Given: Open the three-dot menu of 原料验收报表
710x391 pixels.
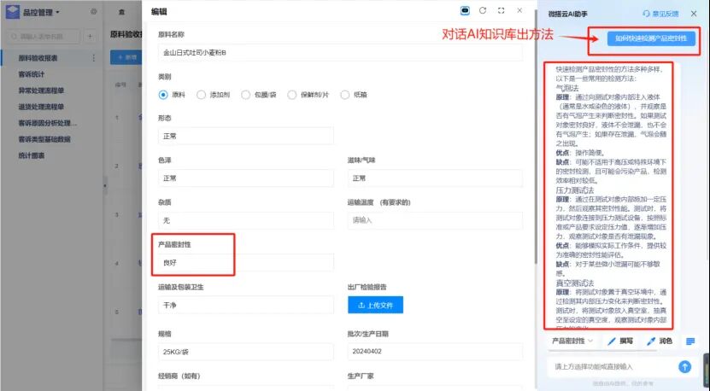Looking at the screenshot, I should [94, 58].
